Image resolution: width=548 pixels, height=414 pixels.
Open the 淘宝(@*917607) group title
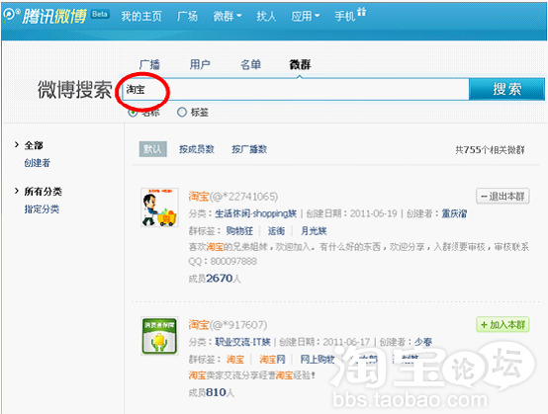pyautogui.click(x=228, y=325)
